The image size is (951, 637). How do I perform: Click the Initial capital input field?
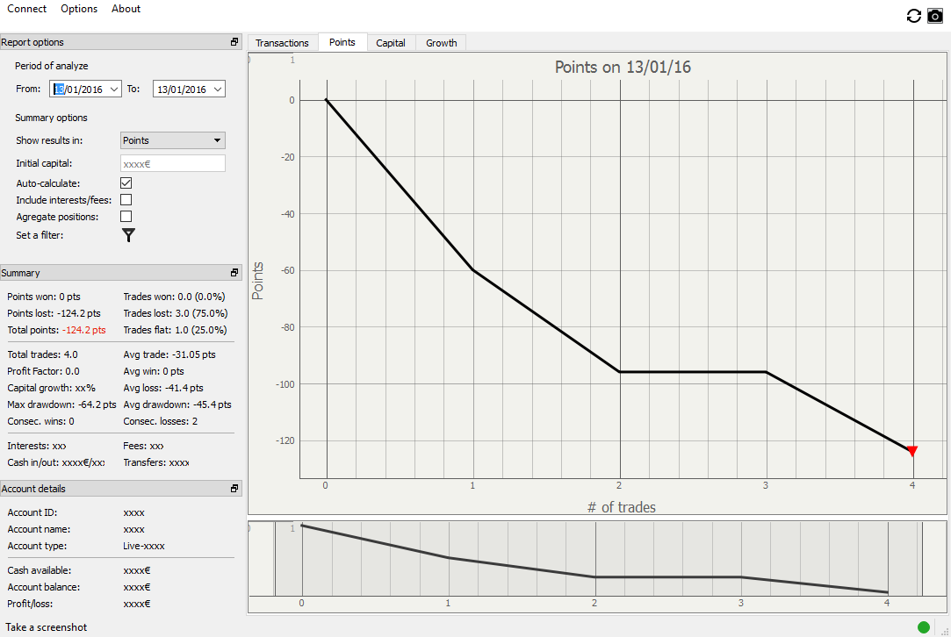point(173,164)
